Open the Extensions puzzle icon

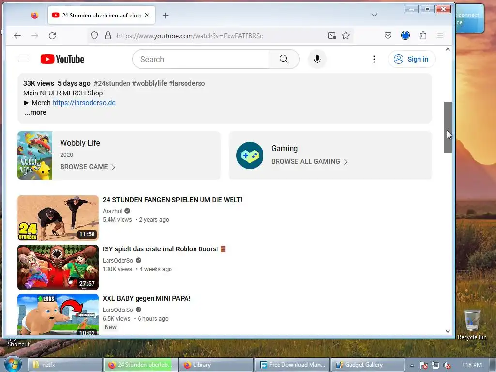tap(423, 35)
